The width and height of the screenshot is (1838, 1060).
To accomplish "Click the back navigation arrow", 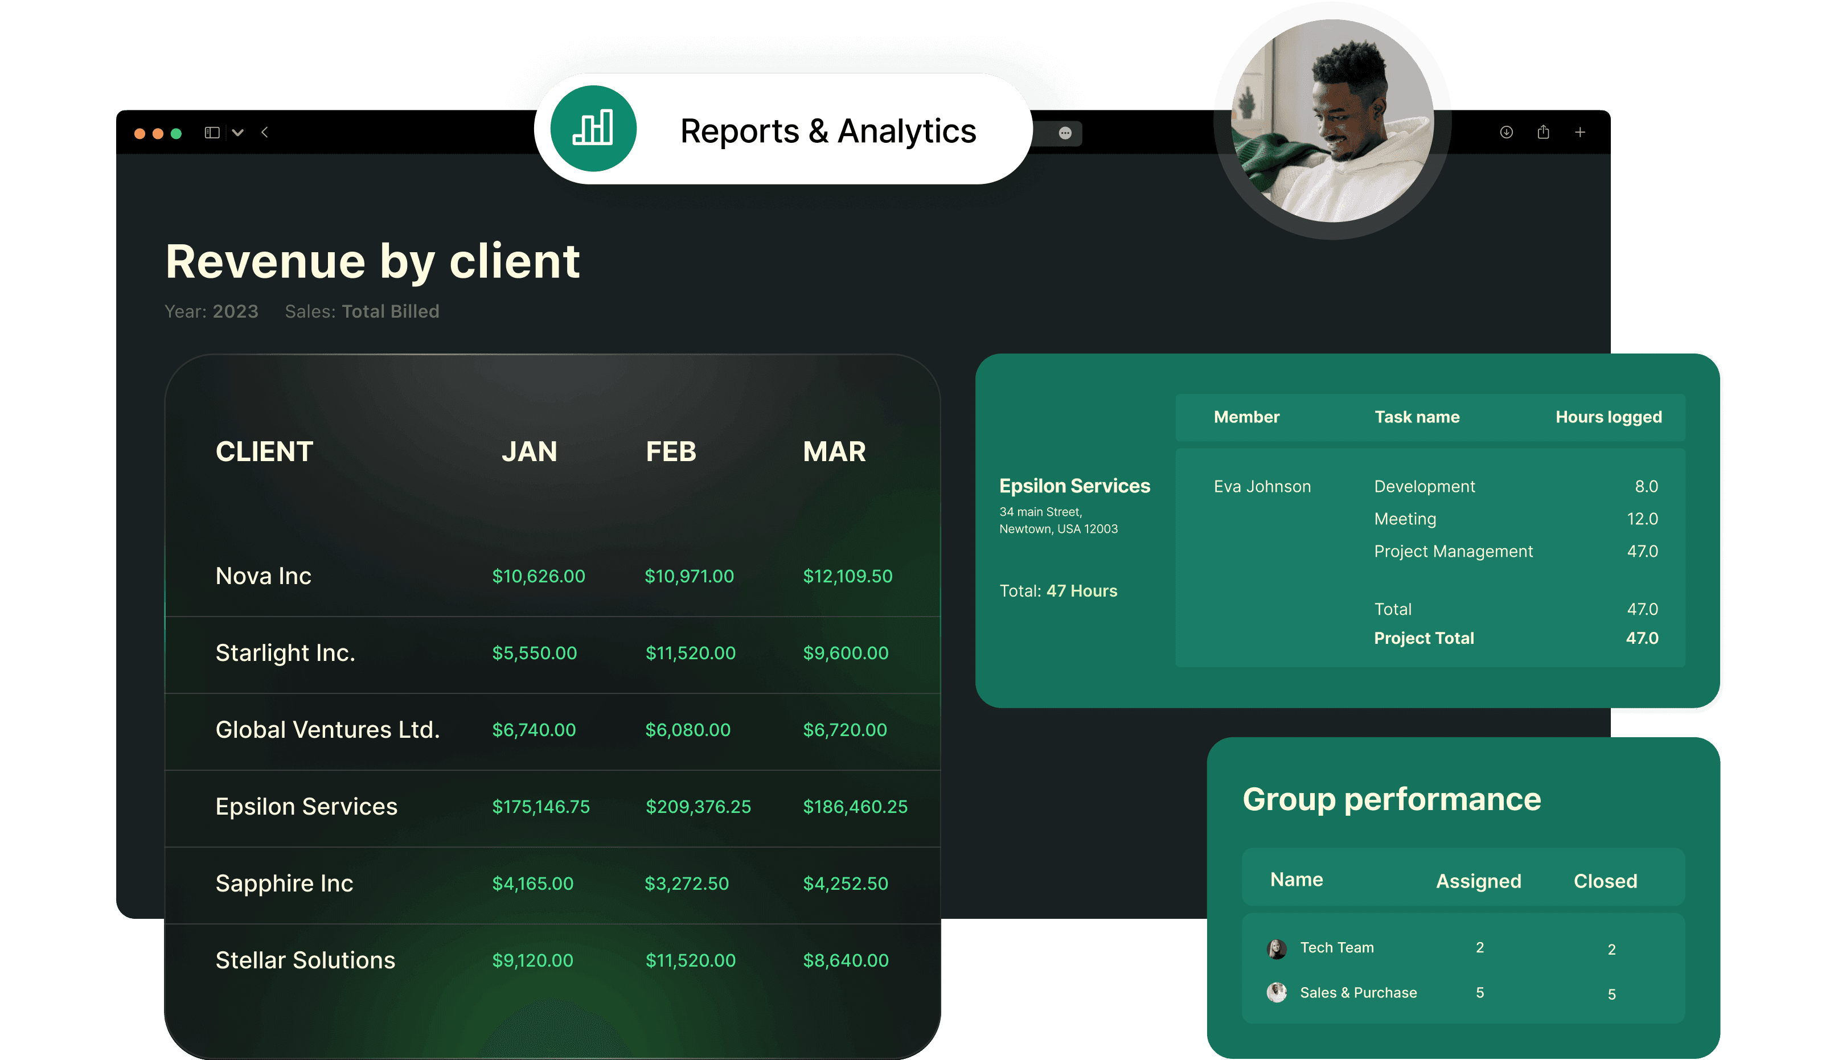I will [264, 133].
